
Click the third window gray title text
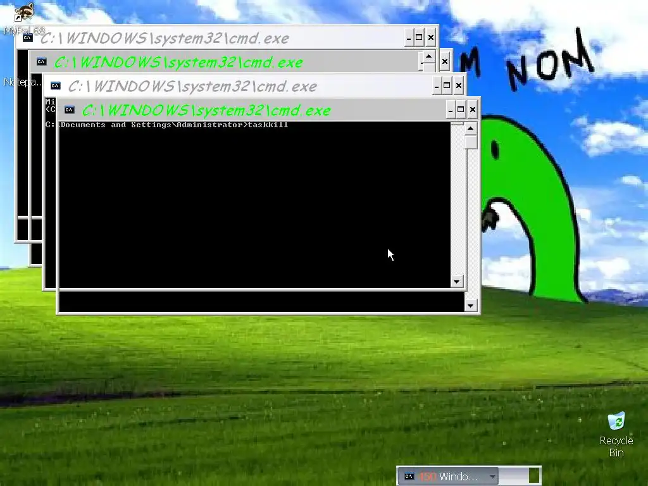point(192,86)
